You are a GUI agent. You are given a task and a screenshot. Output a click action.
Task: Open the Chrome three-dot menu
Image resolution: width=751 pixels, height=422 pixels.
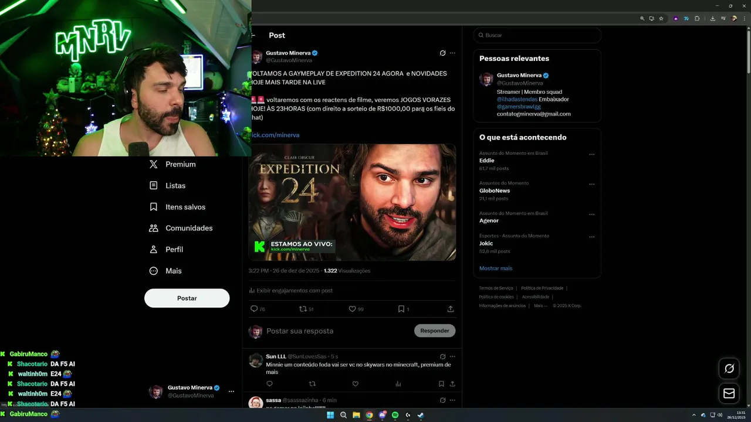pyautogui.click(x=745, y=18)
